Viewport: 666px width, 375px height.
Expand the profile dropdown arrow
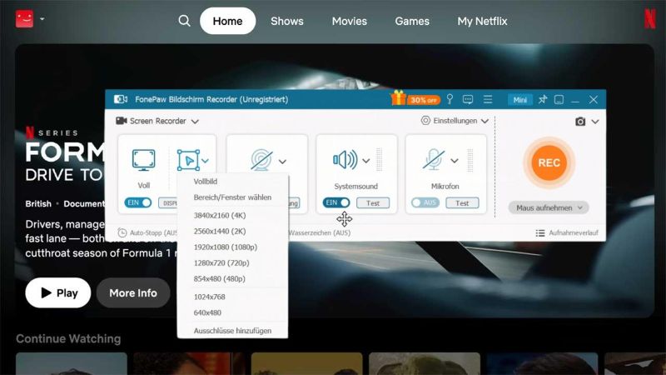(x=42, y=18)
